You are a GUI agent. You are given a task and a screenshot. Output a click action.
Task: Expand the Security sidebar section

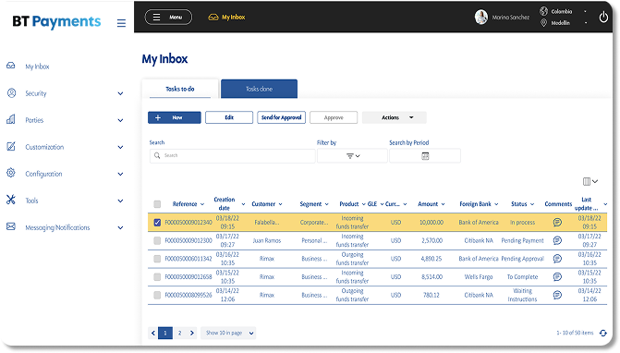[121, 93]
